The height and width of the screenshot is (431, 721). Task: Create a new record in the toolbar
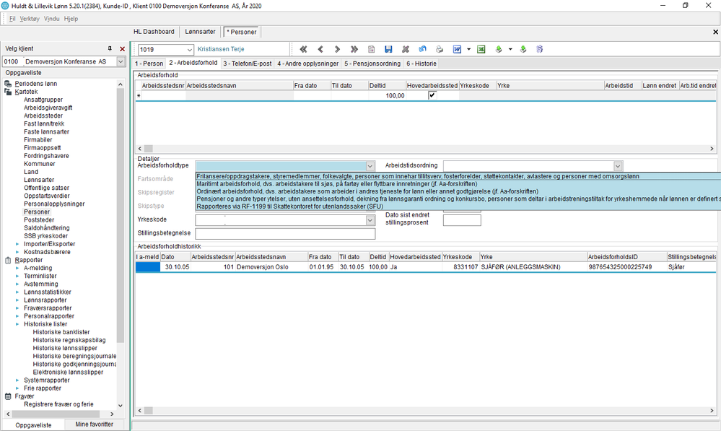(x=372, y=49)
